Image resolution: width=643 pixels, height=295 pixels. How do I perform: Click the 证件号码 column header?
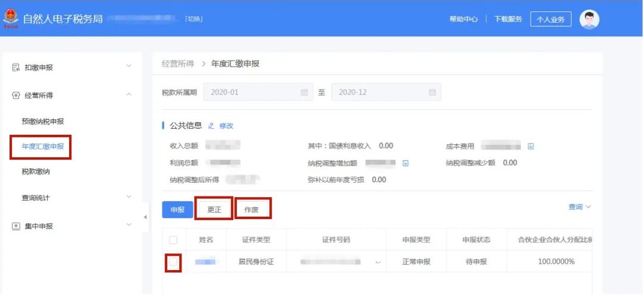point(336,240)
